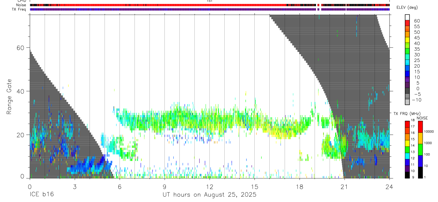Click the '40' label on ELEV colorbar
Screen dimensions: 438x202
coord(417,43)
